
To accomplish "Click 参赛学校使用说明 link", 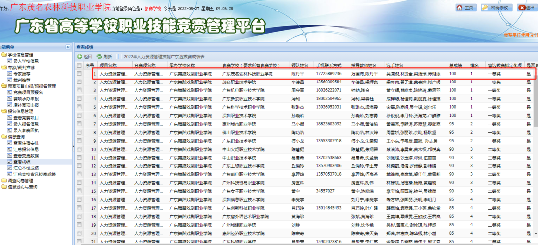I will tap(520, 35).
